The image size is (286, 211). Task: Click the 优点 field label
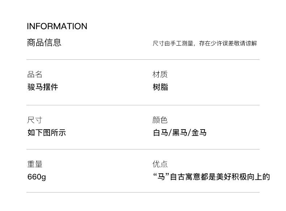coord(160,164)
